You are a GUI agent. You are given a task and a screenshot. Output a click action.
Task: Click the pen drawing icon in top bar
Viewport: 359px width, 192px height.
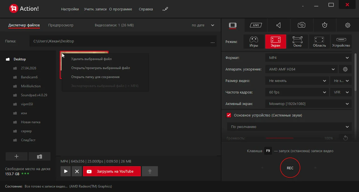coord(165,9)
